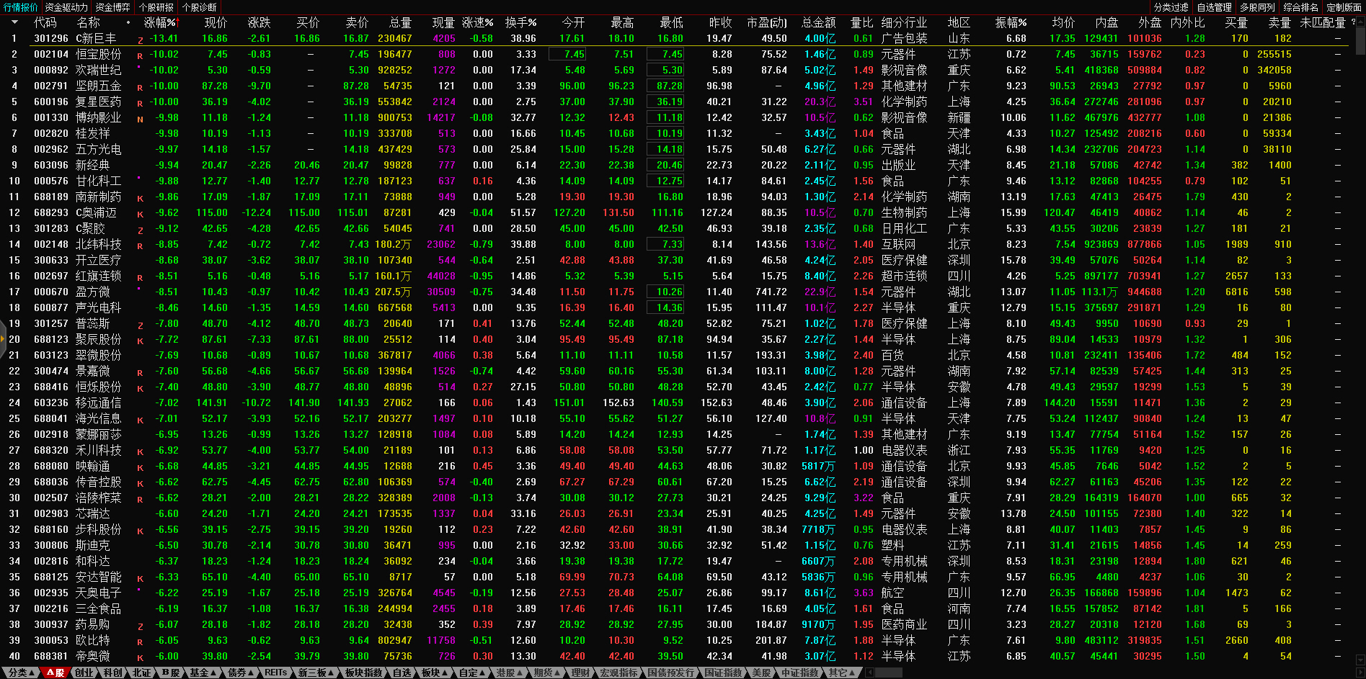Click the Z marker beside C新巨丰

point(140,40)
